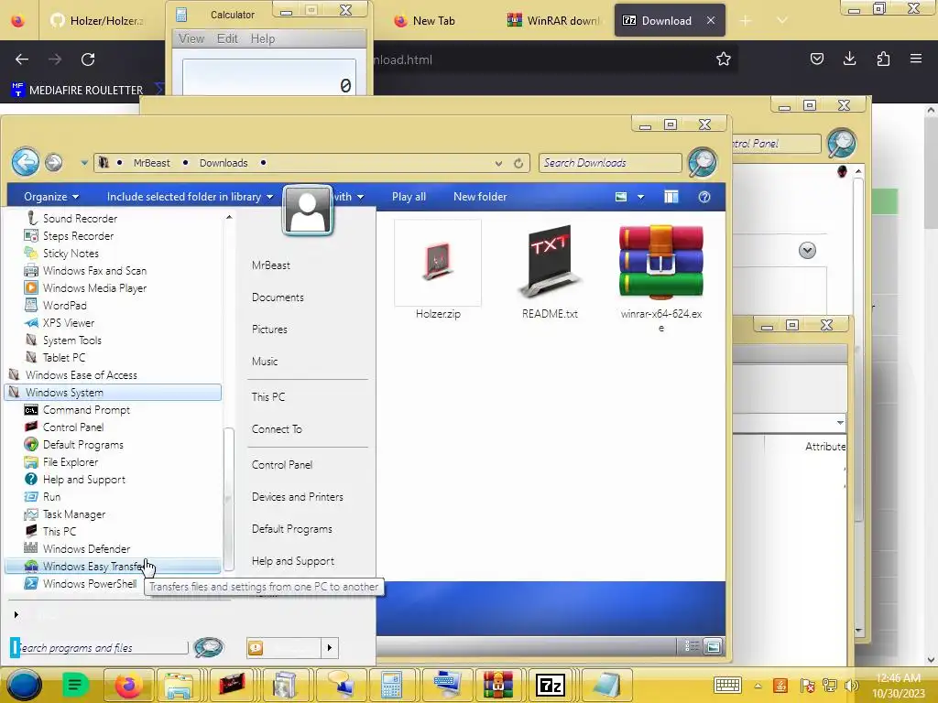938x703 pixels.
Task: Click Explorer back arrow button
Action: (26, 162)
